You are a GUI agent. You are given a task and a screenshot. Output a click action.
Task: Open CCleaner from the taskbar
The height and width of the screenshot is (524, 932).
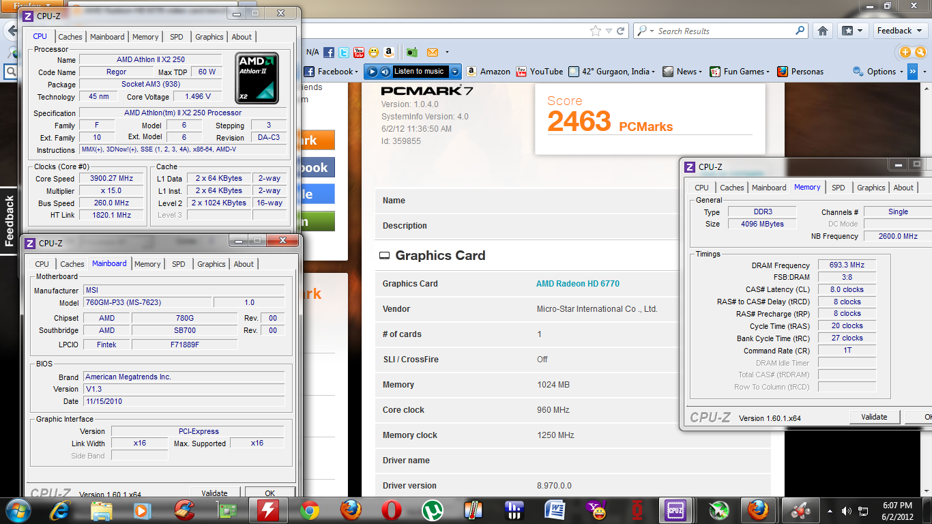point(184,510)
